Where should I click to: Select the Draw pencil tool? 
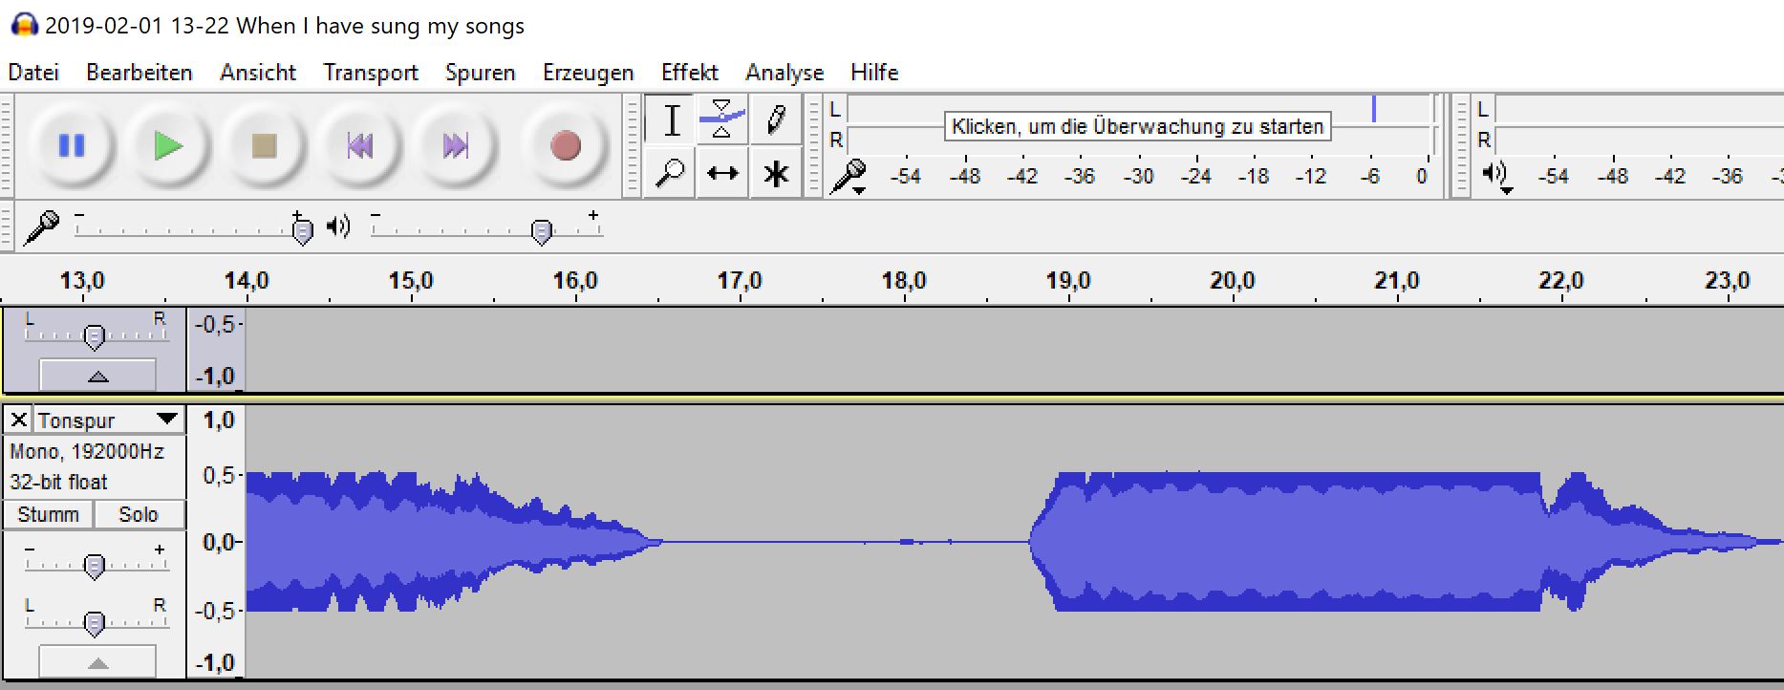click(775, 120)
